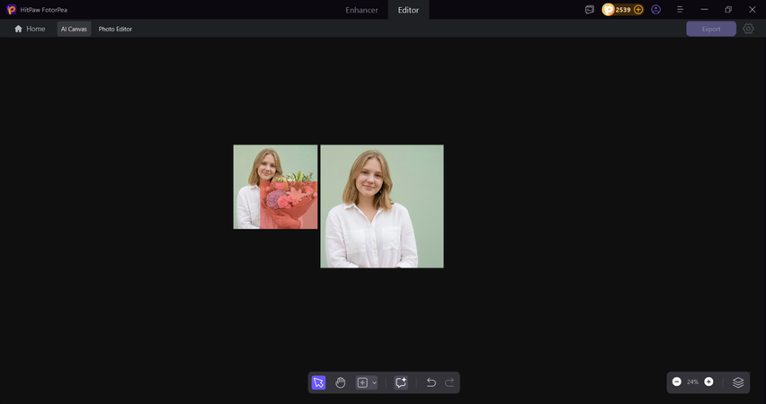This screenshot has height=404, width=766.
Task: Open settings gear icon
Action: click(x=748, y=29)
